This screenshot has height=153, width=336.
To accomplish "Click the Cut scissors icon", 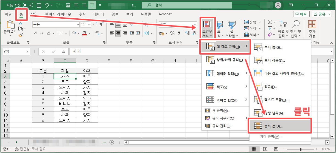I will (x=21, y=23).
